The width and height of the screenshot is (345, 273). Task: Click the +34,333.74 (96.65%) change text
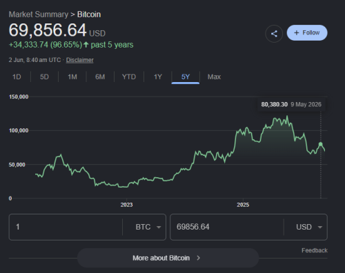[x=46, y=45]
